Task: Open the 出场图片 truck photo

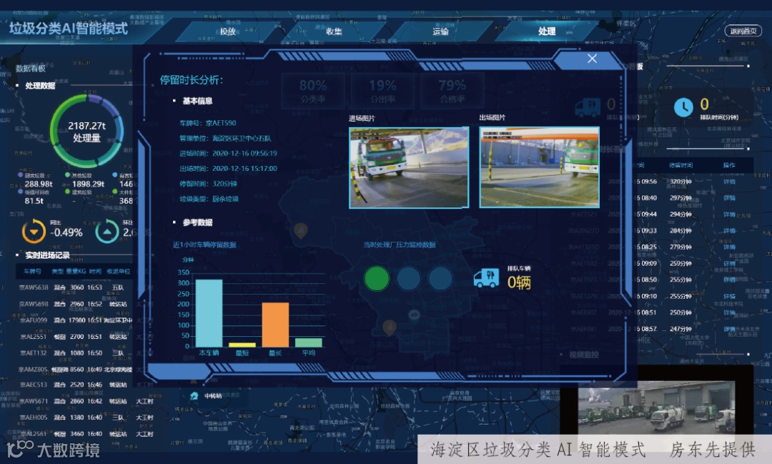Action: point(539,167)
